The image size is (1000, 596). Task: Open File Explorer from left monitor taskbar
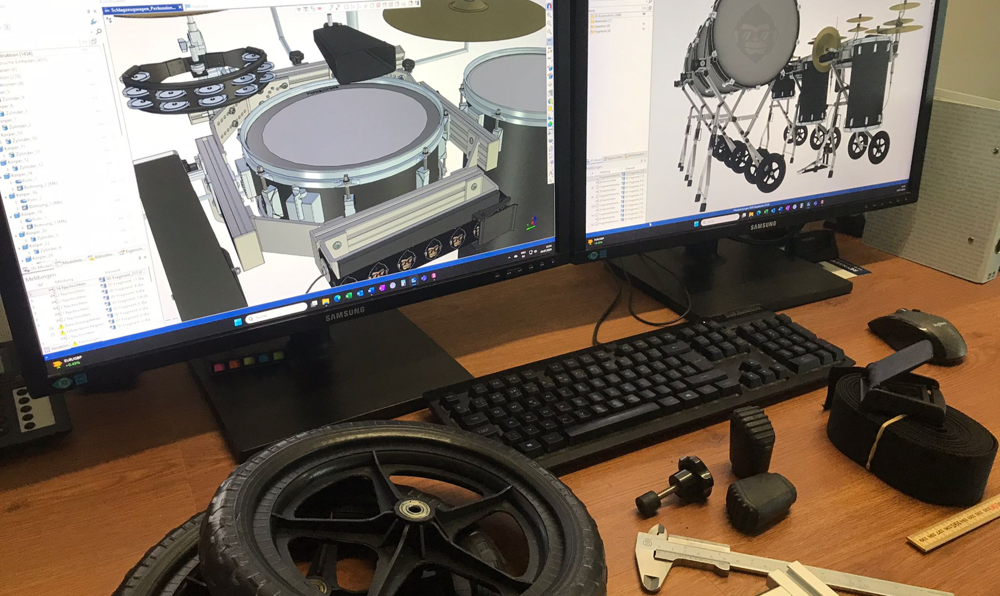(326, 302)
